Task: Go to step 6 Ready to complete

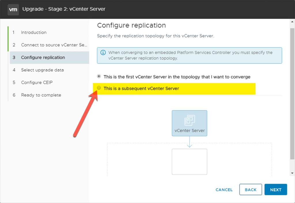Action: coord(41,95)
